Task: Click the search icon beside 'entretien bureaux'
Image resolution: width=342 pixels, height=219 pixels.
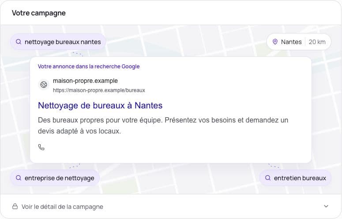Action: click(268, 178)
